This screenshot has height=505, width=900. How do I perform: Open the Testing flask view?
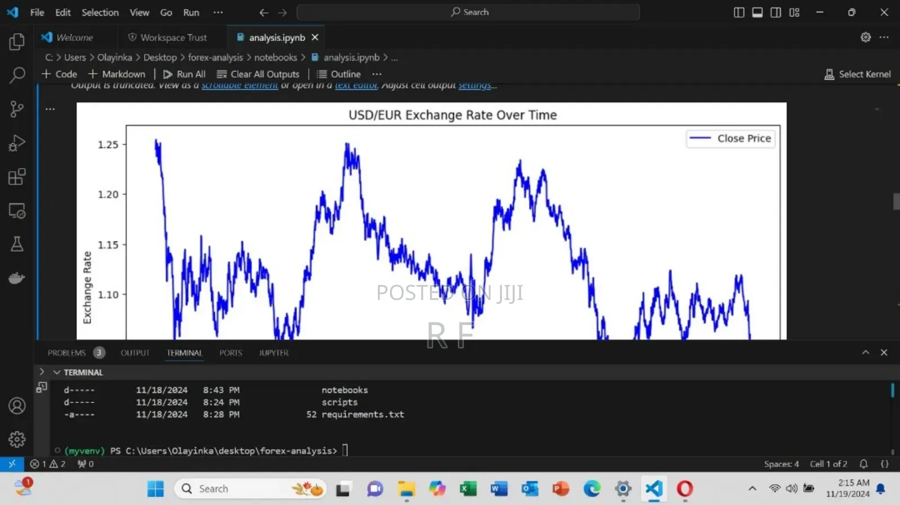click(17, 244)
